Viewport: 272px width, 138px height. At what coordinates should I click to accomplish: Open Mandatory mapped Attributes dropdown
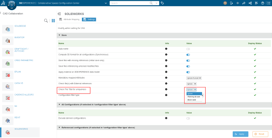coord(194,78)
